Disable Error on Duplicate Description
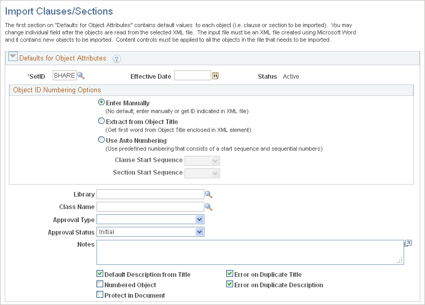The height and width of the screenshot is (305, 425). click(x=229, y=284)
